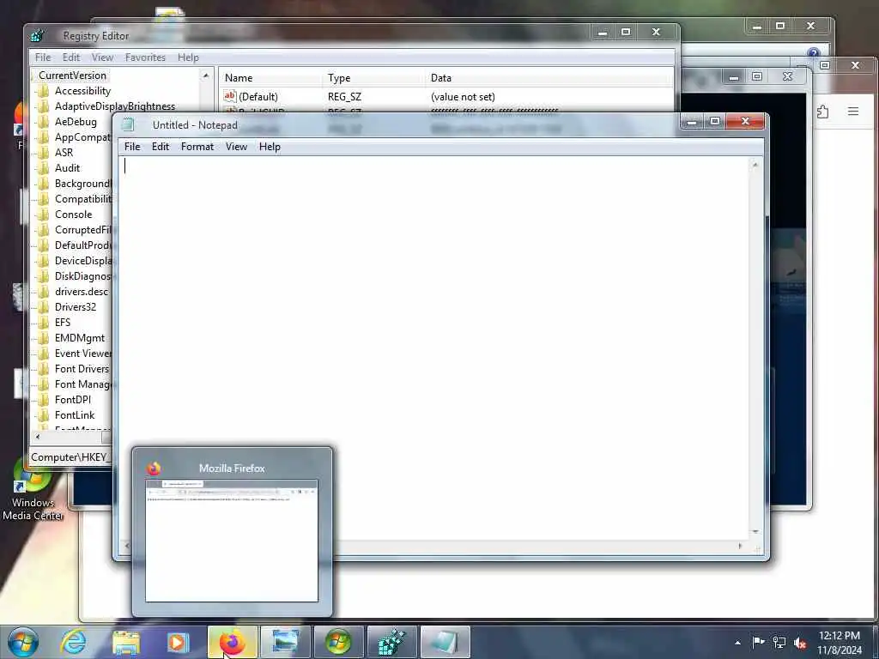Open Windows Media Player taskbar icon
Image resolution: width=879 pixels, height=659 pixels.
pyautogui.click(x=178, y=642)
